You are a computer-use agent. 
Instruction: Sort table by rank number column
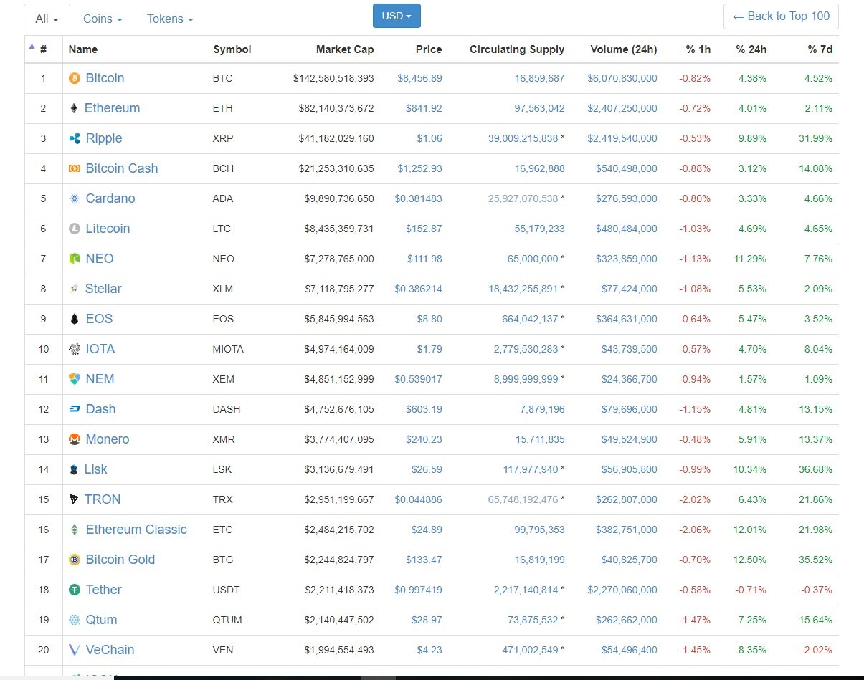tap(43, 49)
